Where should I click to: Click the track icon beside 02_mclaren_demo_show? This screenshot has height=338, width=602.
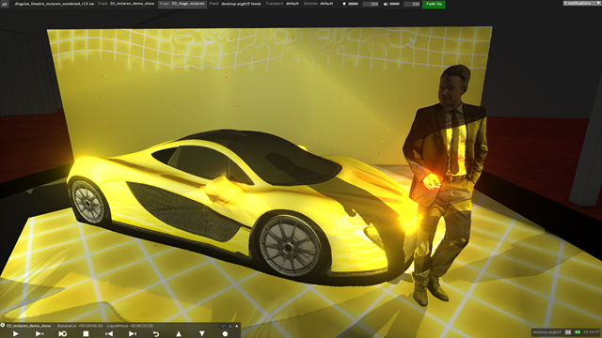click(x=3, y=326)
